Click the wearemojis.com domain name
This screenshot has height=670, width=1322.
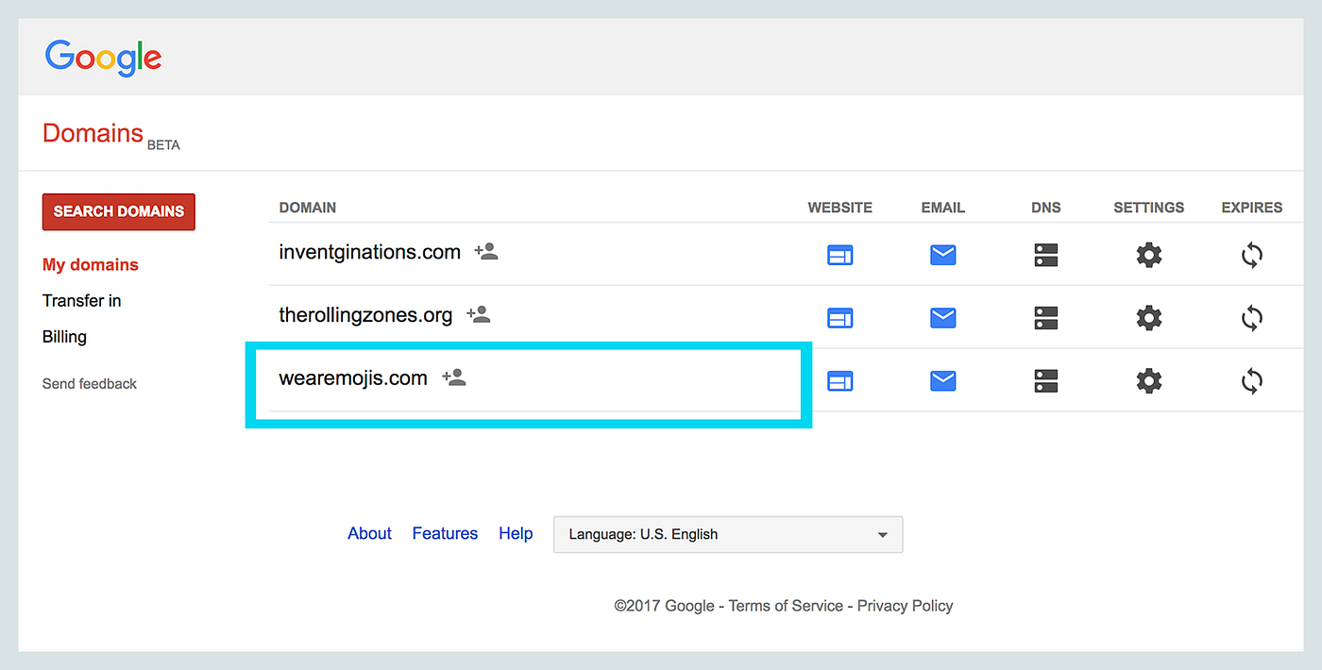pyautogui.click(x=353, y=378)
